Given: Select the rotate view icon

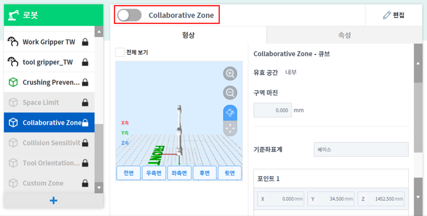Looking at the screenshot, I should pyautogui.click(x=230, y=112).
